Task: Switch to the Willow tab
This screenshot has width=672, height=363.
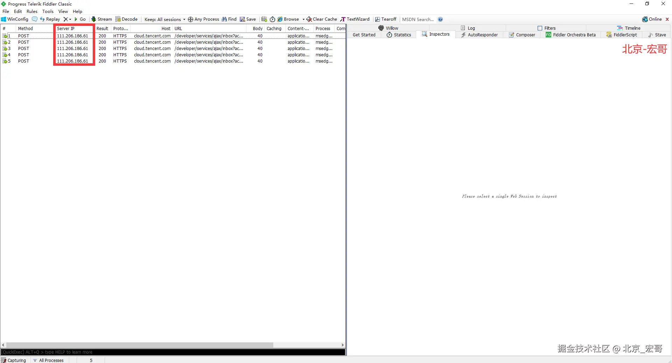Action: click(x=388, y=28)
